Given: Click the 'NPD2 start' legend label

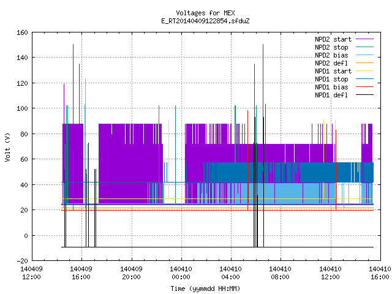Looking at the screenshot, I should [333, 39].
